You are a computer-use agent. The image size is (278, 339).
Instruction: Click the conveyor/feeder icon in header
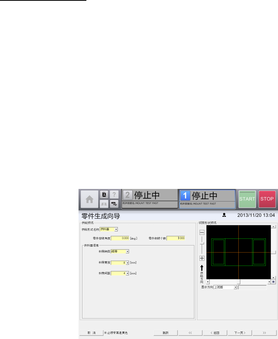pyautogui.click(x=114, y=203)
